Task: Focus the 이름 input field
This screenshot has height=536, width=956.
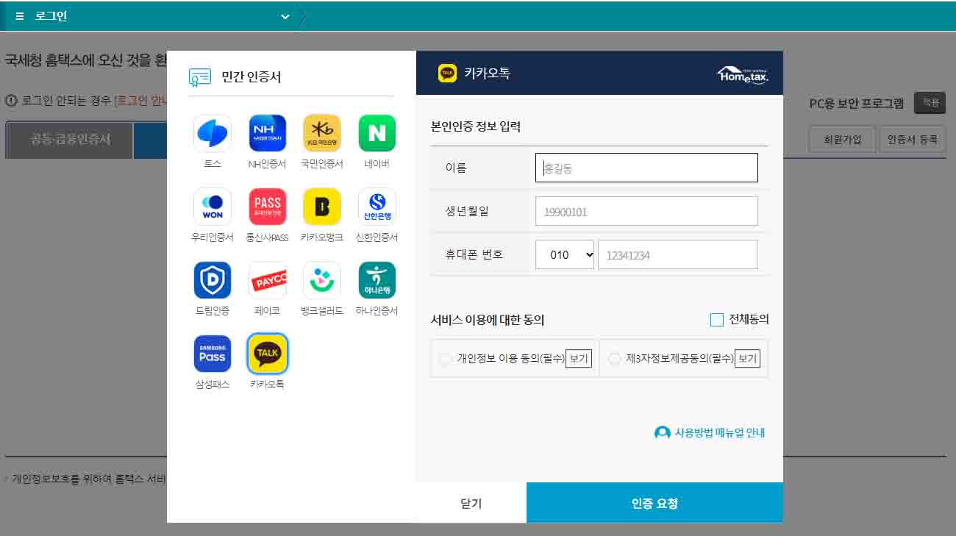Action: pos(646,168)
